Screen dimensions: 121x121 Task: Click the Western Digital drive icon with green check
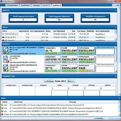coord(6,51)
